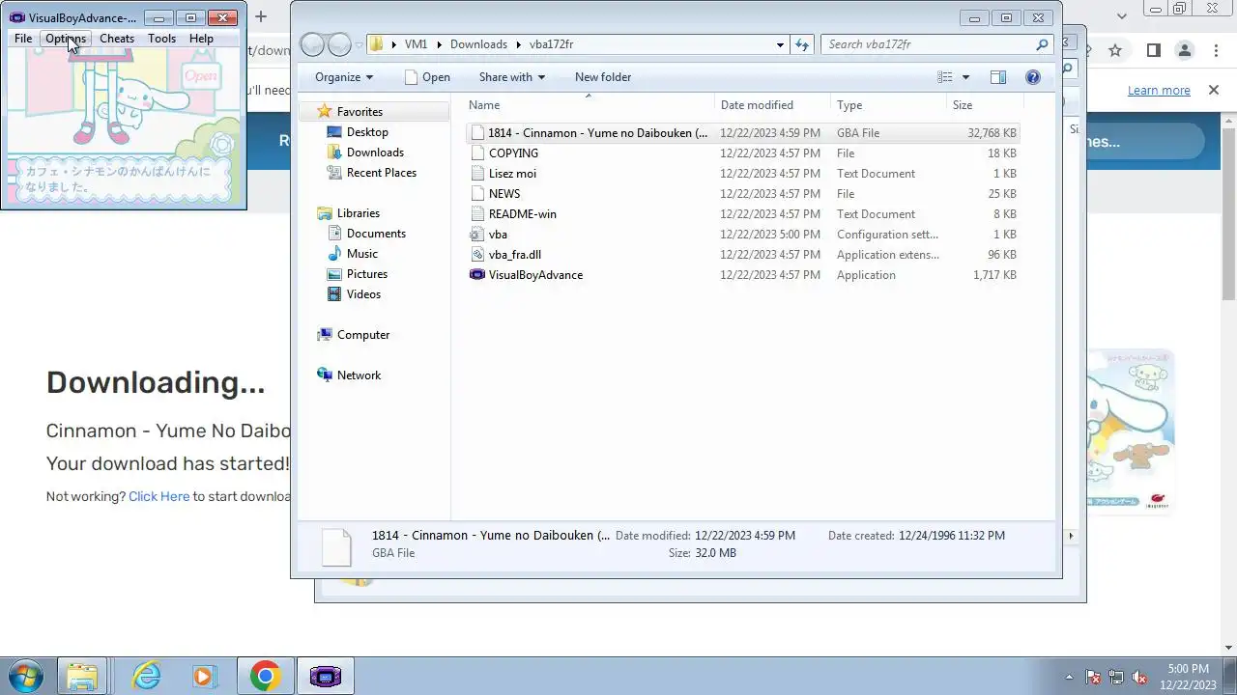The image size is (1237, 695).
Task: Open the VisualBoyAdvance File menu
Action: (x=23, y=39)
